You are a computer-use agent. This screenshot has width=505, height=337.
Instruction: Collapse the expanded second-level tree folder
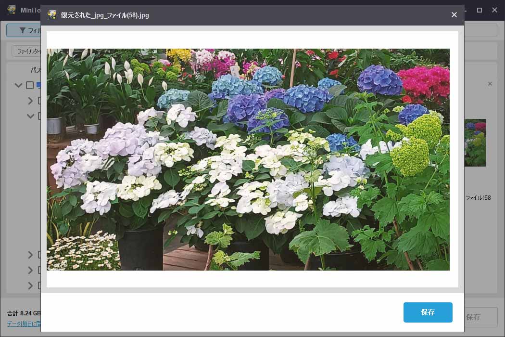point(30,116)
